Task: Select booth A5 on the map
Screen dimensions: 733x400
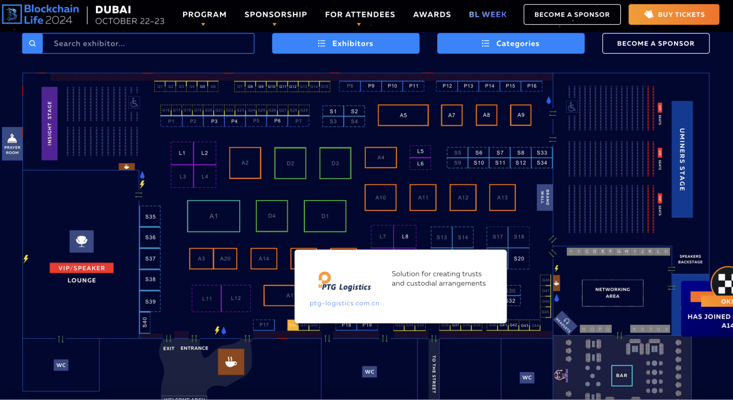Action: pos(403,115)
